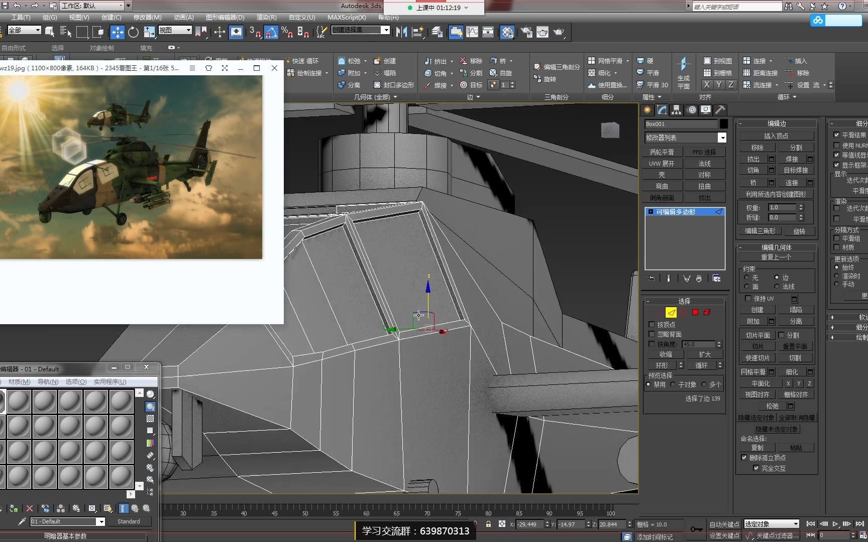Open the Display panel tab icon
Image resolution: width=868 pixels, height=542 pixels.
[706, 110]
